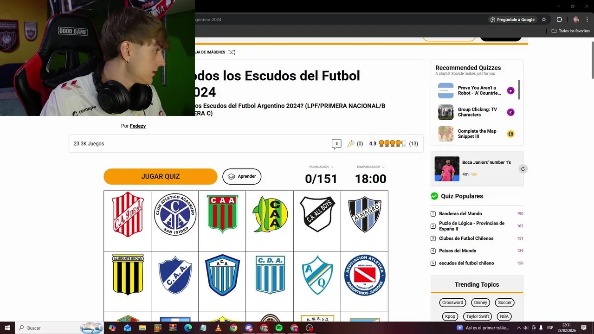Open WinRAR from the taskbar
The height and width of the screenshot is (334, 594).
(x=173, y=328)
